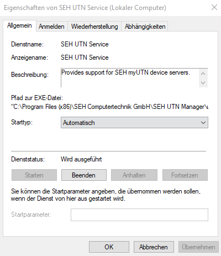221x256 pixels.
Task: Confirm with the OK button
Action: point(109,247)
